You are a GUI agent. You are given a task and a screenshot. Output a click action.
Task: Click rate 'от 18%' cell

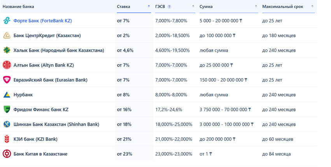(x=124, y=124)
